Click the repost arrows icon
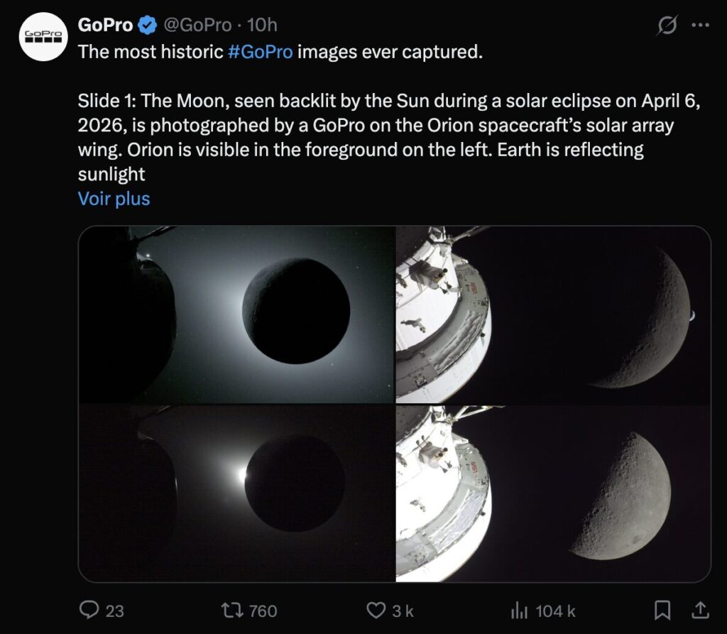The width and height of the screenshot is (727, 634). 232,610
